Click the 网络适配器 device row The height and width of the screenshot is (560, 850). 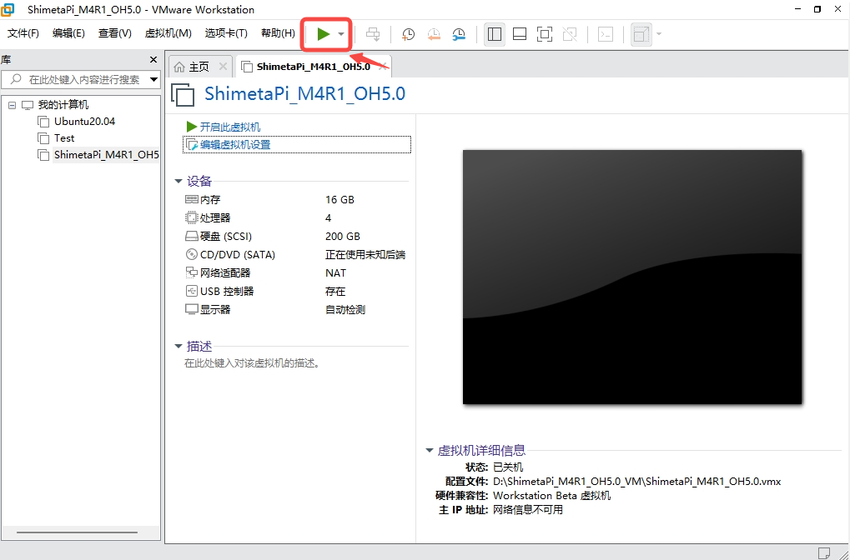click(295, 273)
